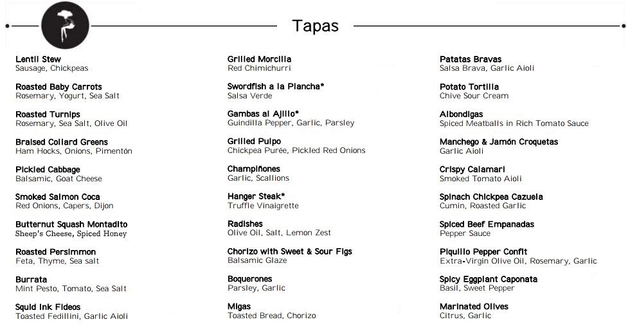
Task: Click the Tapas section heading
Action: tap(315, 26)
